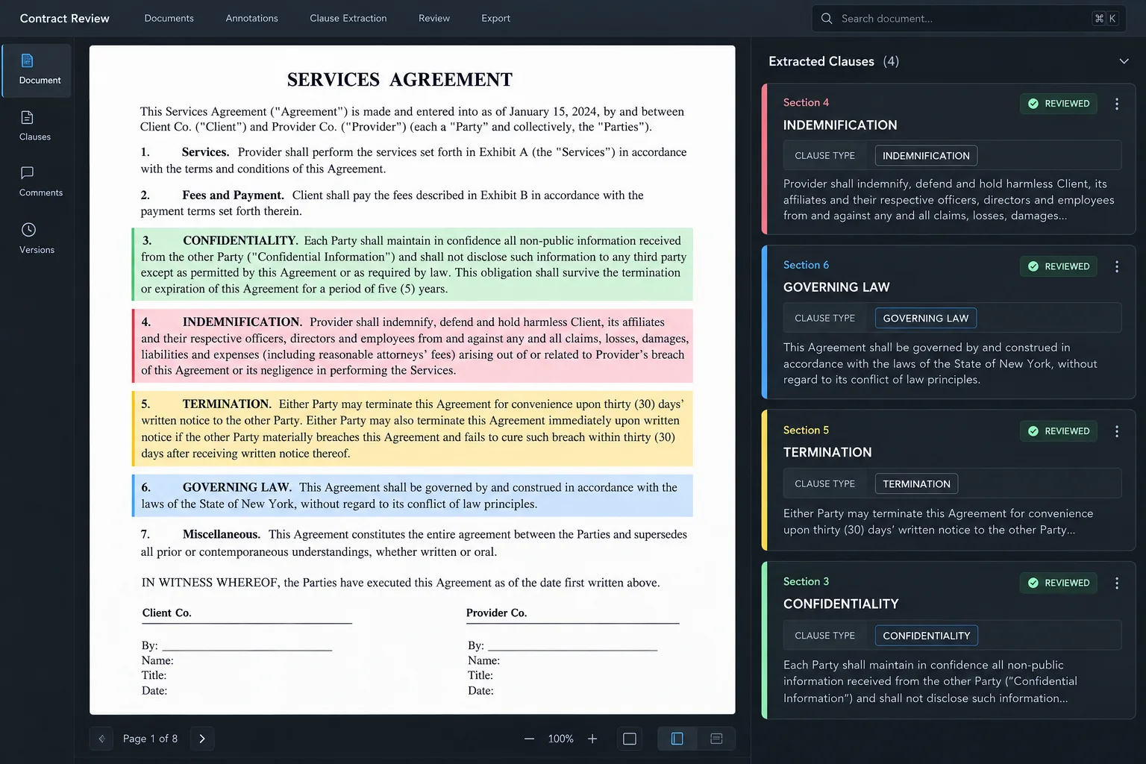The height and width of the screenshot is (764, 1146).
Task: Click the zoom out minus icon
Action: click(529, 739)
